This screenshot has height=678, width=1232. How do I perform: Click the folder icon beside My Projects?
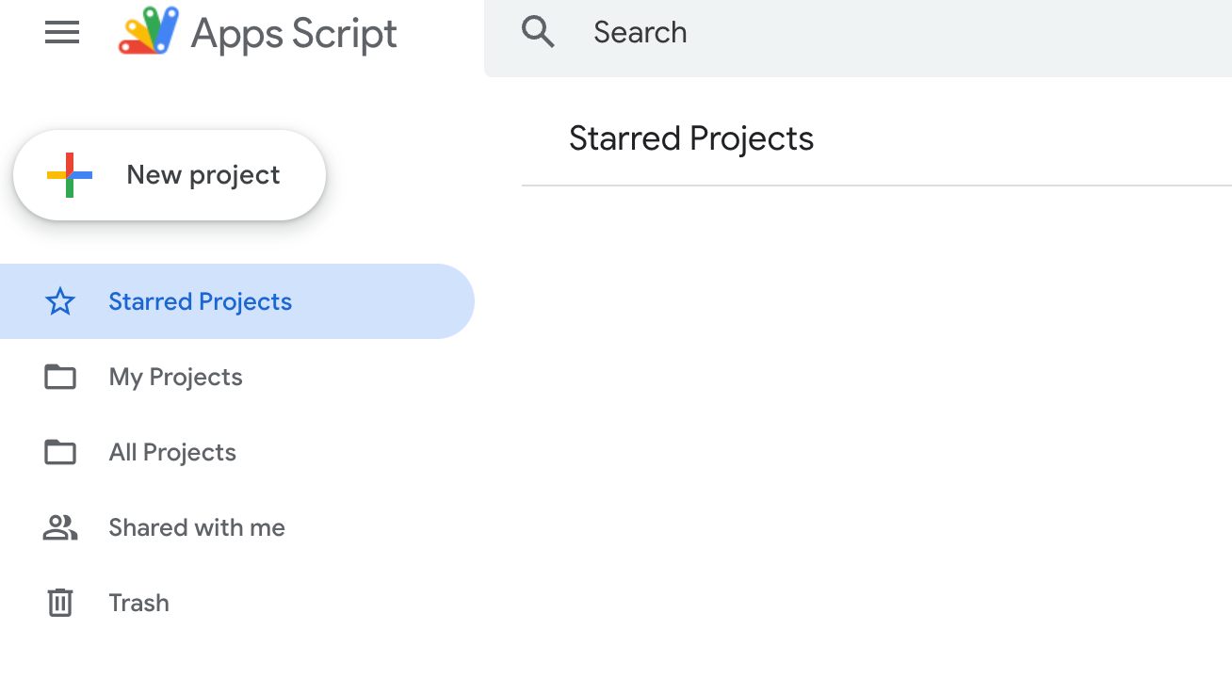click(59, 377)
